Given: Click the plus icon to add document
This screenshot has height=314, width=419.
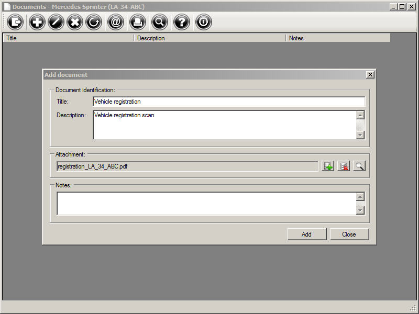Looking at the screenshot, I should 37,23.
